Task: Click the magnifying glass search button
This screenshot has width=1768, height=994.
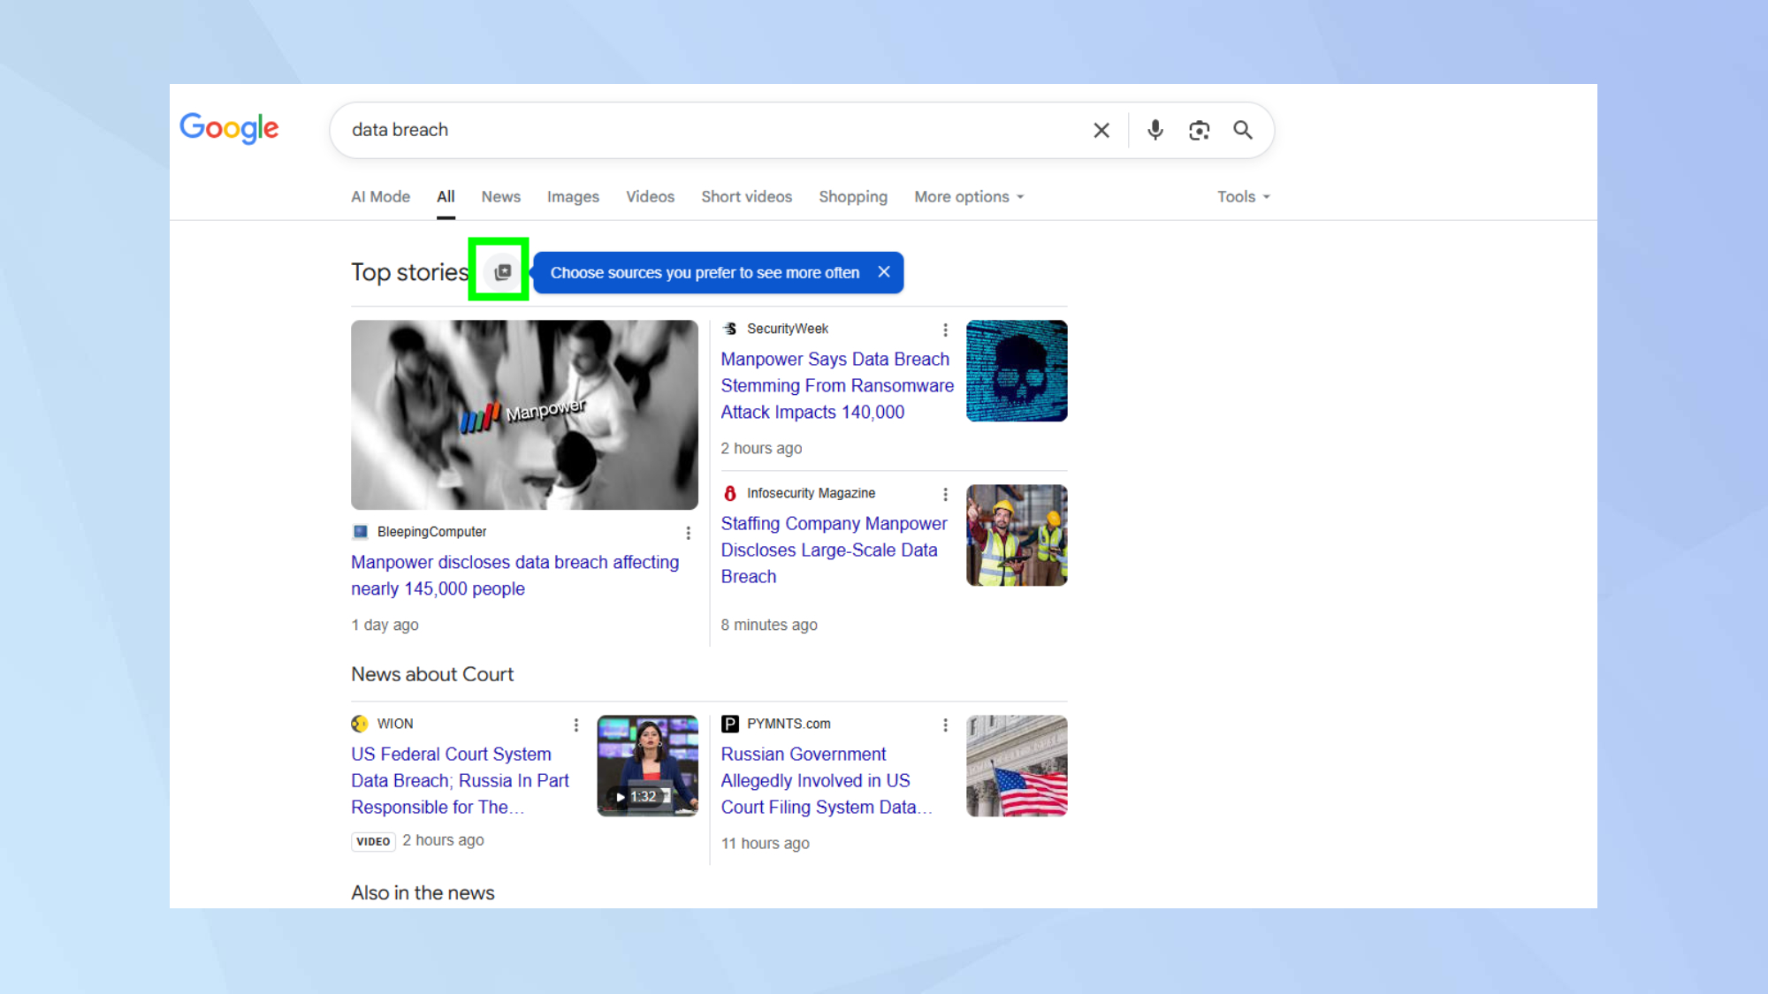Action: (x=1243, y=130)
